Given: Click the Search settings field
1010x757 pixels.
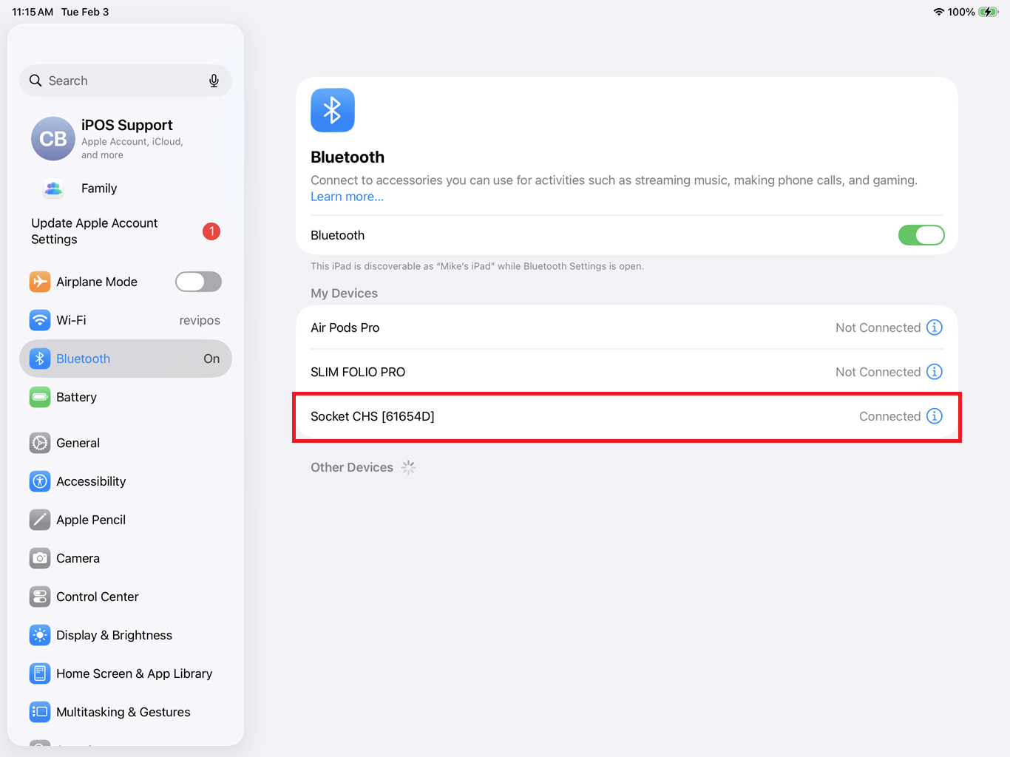Looking at the screenshot, I should pos(126,81).
